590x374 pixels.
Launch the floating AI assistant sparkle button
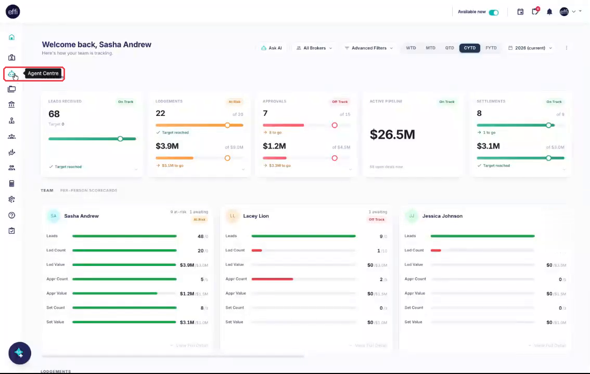click(x=20, y=353)
